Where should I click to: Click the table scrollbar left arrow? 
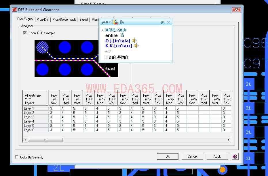[25, 140]
